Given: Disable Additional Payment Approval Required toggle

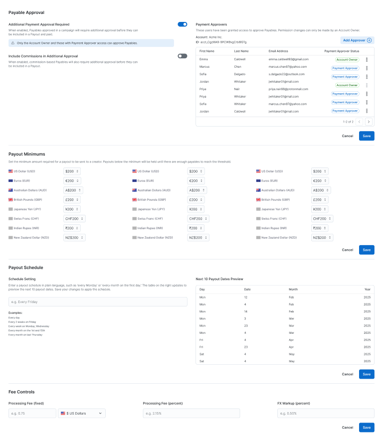Looking at the screenshot, I should coord(182,24).
